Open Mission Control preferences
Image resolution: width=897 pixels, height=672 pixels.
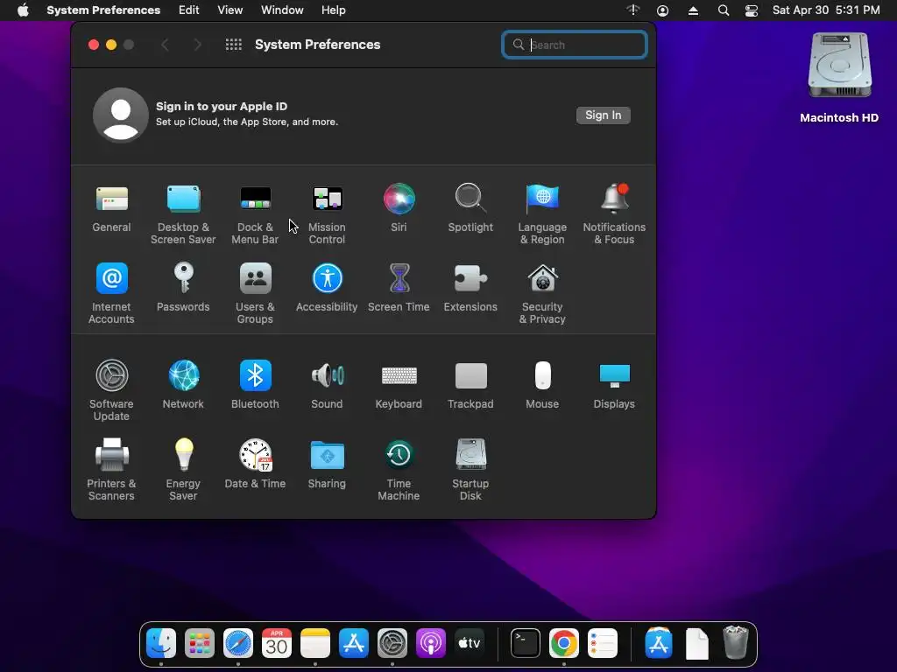click(327, 214)
